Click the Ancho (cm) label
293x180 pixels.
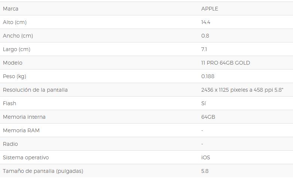pyautogui.click(x=18, y=36)
